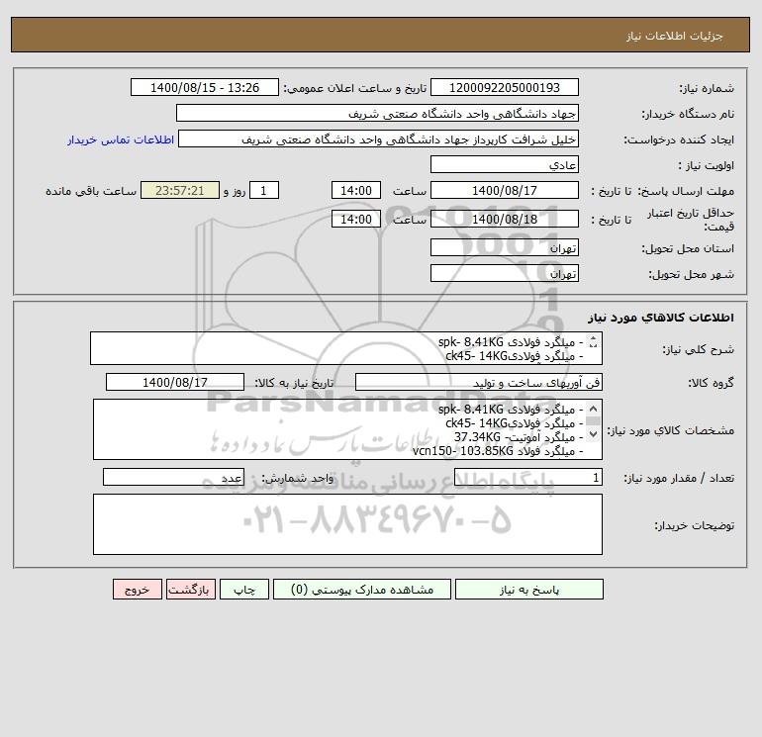This screenshot has width=762, height=737.
Task: Select the need number field 1200092205000193
Action: click(505, 87)
